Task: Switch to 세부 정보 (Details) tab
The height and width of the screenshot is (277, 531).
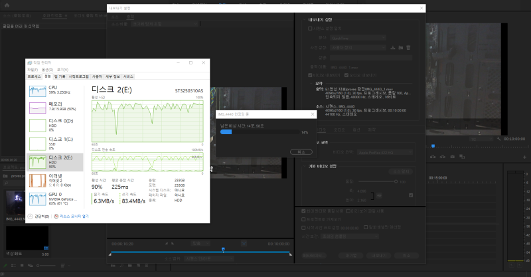Action: (x=113, y=76)
